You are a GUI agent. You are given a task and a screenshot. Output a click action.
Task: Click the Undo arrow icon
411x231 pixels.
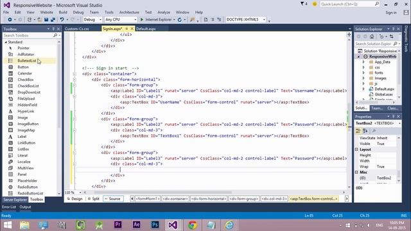point(62,20)
